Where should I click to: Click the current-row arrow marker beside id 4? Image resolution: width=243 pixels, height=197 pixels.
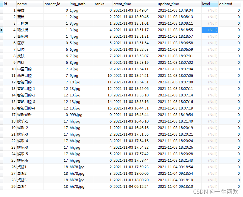tap(1, 30)
